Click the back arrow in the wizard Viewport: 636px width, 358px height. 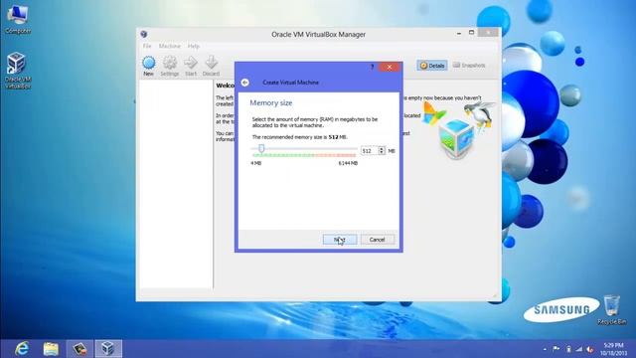tap(245, 83)
